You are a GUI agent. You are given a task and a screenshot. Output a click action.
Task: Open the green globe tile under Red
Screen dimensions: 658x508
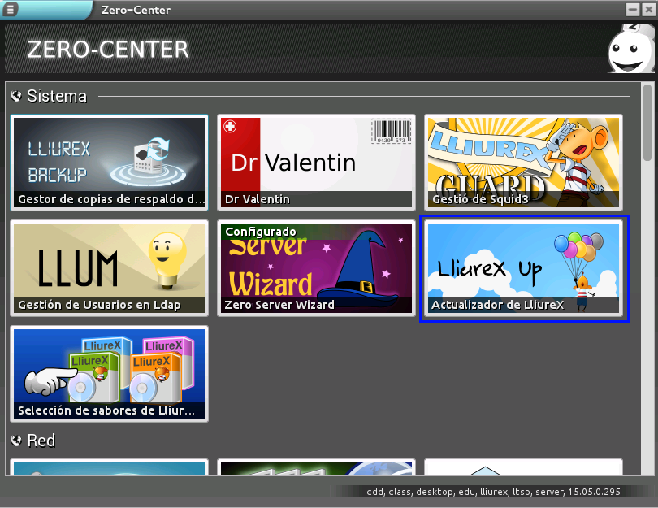[316, 468]
